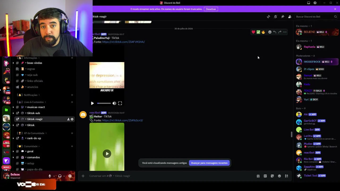
Task: Click Avançar para mensagens recentes
Action: pos(209,163)
